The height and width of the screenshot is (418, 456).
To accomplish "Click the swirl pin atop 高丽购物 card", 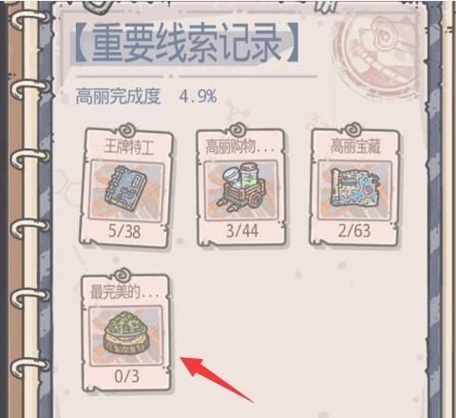I will pos(238,130).
